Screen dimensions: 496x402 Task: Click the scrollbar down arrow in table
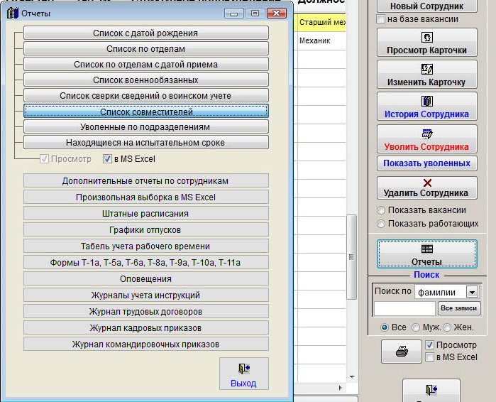point(352,377)
